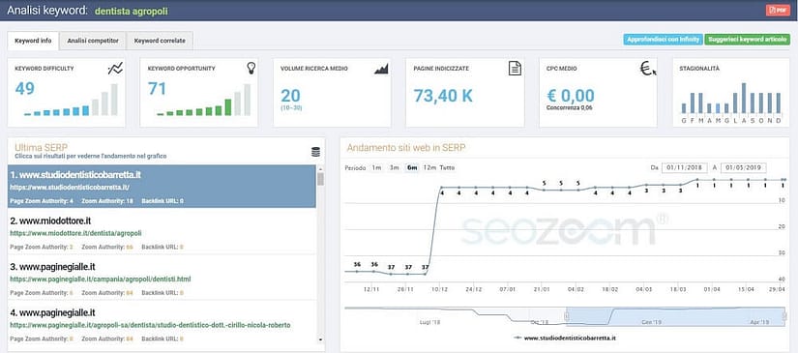Click the Keyword Difficulty trend icon
798x353 pixels.
[115, 69]
